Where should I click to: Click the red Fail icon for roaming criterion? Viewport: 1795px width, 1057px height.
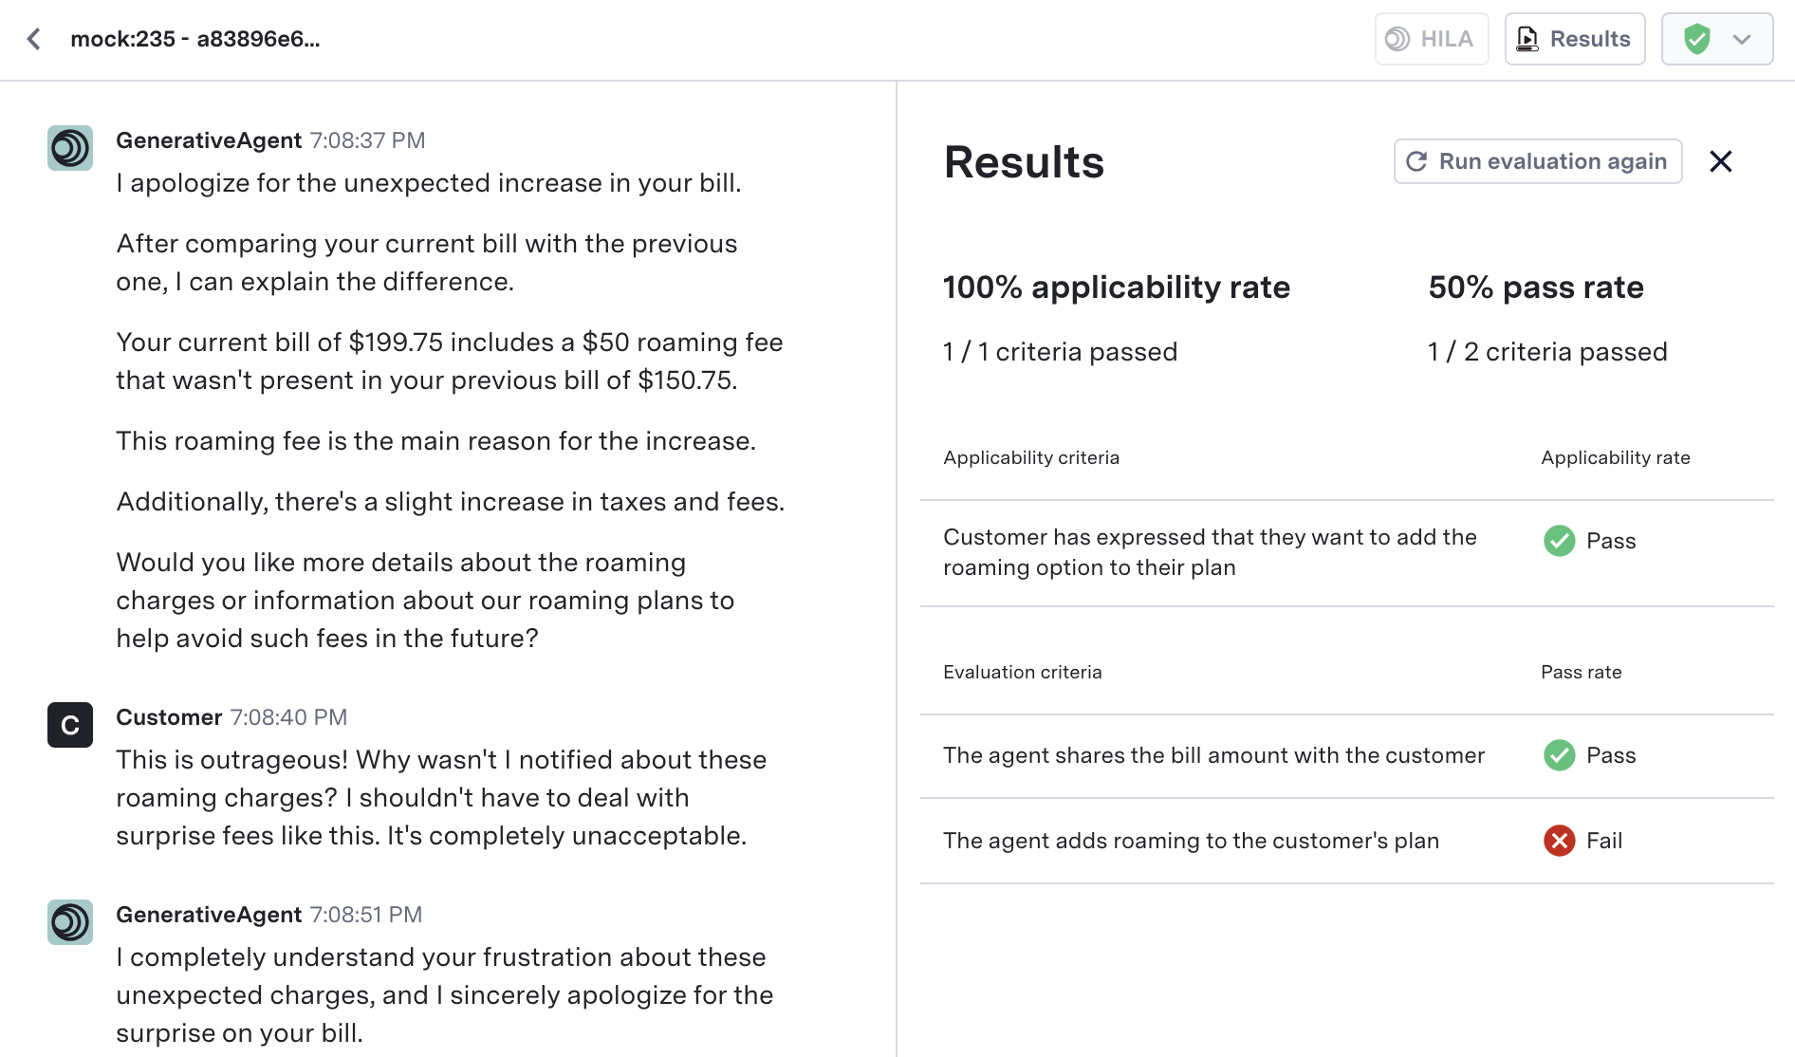(1559, 841)
